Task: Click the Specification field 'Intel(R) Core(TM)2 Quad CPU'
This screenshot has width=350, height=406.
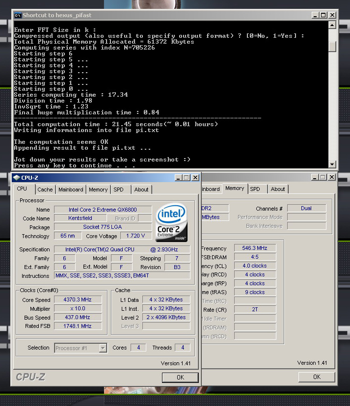Action: (x=122, y=249)
